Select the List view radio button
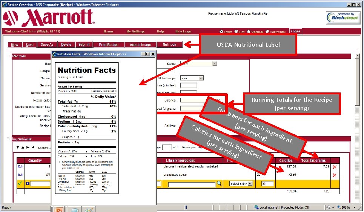Viewport: 364px width, 212px height. (x=236, y=32)
